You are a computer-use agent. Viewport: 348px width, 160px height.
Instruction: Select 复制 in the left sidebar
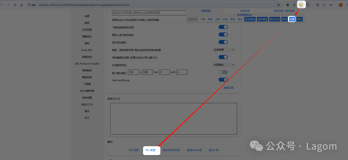[x=87, y=43]
